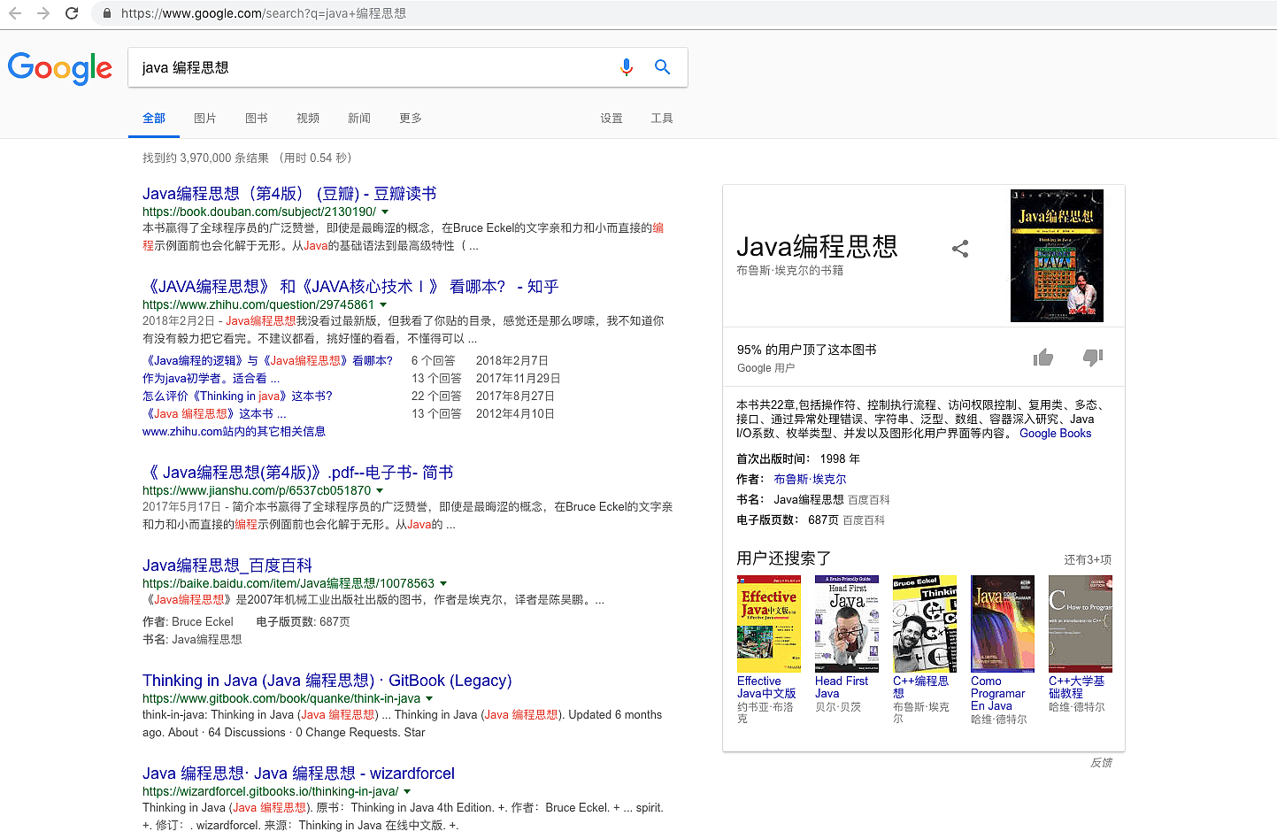
Task: Click the 布鲁斯·埃克尔 author link
Action: point(810,479)
